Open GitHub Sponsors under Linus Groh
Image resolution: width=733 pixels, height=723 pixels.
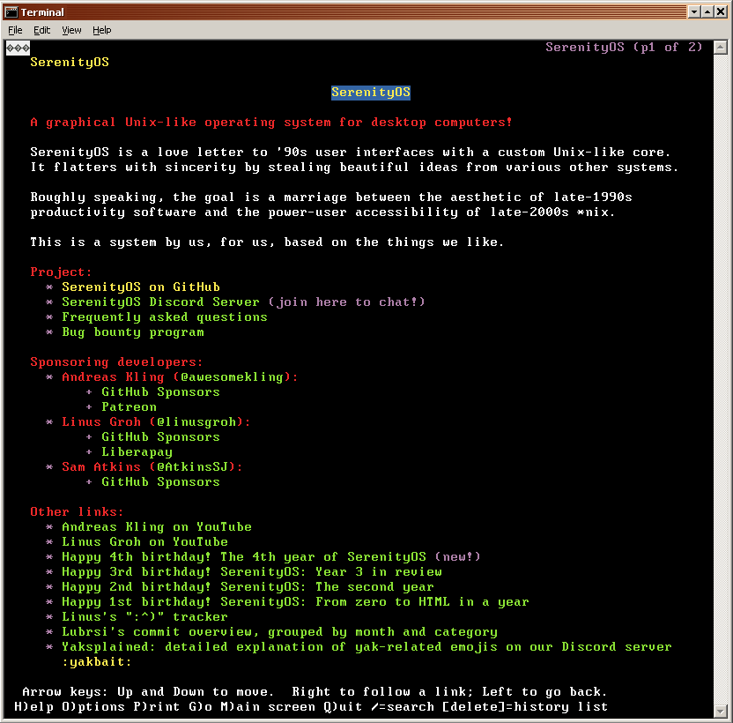160,436
